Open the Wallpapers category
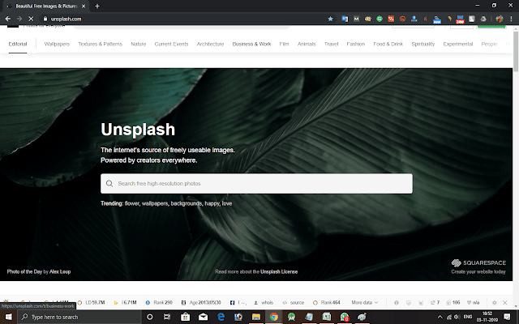This screenshot has width=519, height=324. (x=57, y=44)
